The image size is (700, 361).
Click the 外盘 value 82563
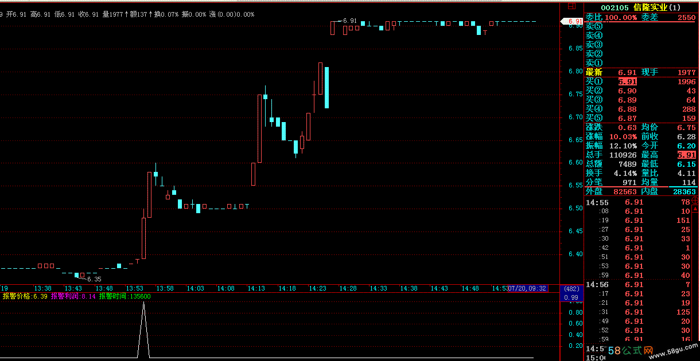click(625, 191)
